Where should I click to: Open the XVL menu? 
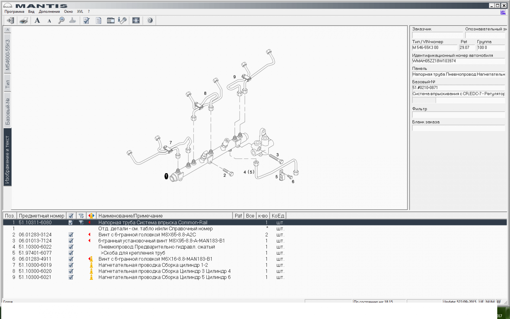(x=80, y=11)
